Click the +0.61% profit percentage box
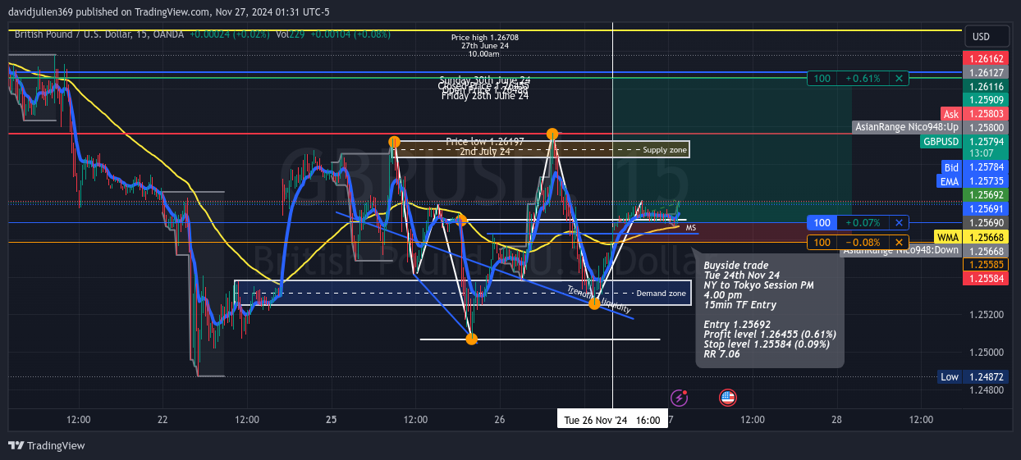 coord(863,79)
